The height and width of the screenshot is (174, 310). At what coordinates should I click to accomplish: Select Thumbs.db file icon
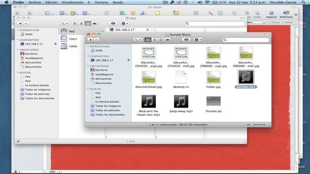tap(213, 101)
